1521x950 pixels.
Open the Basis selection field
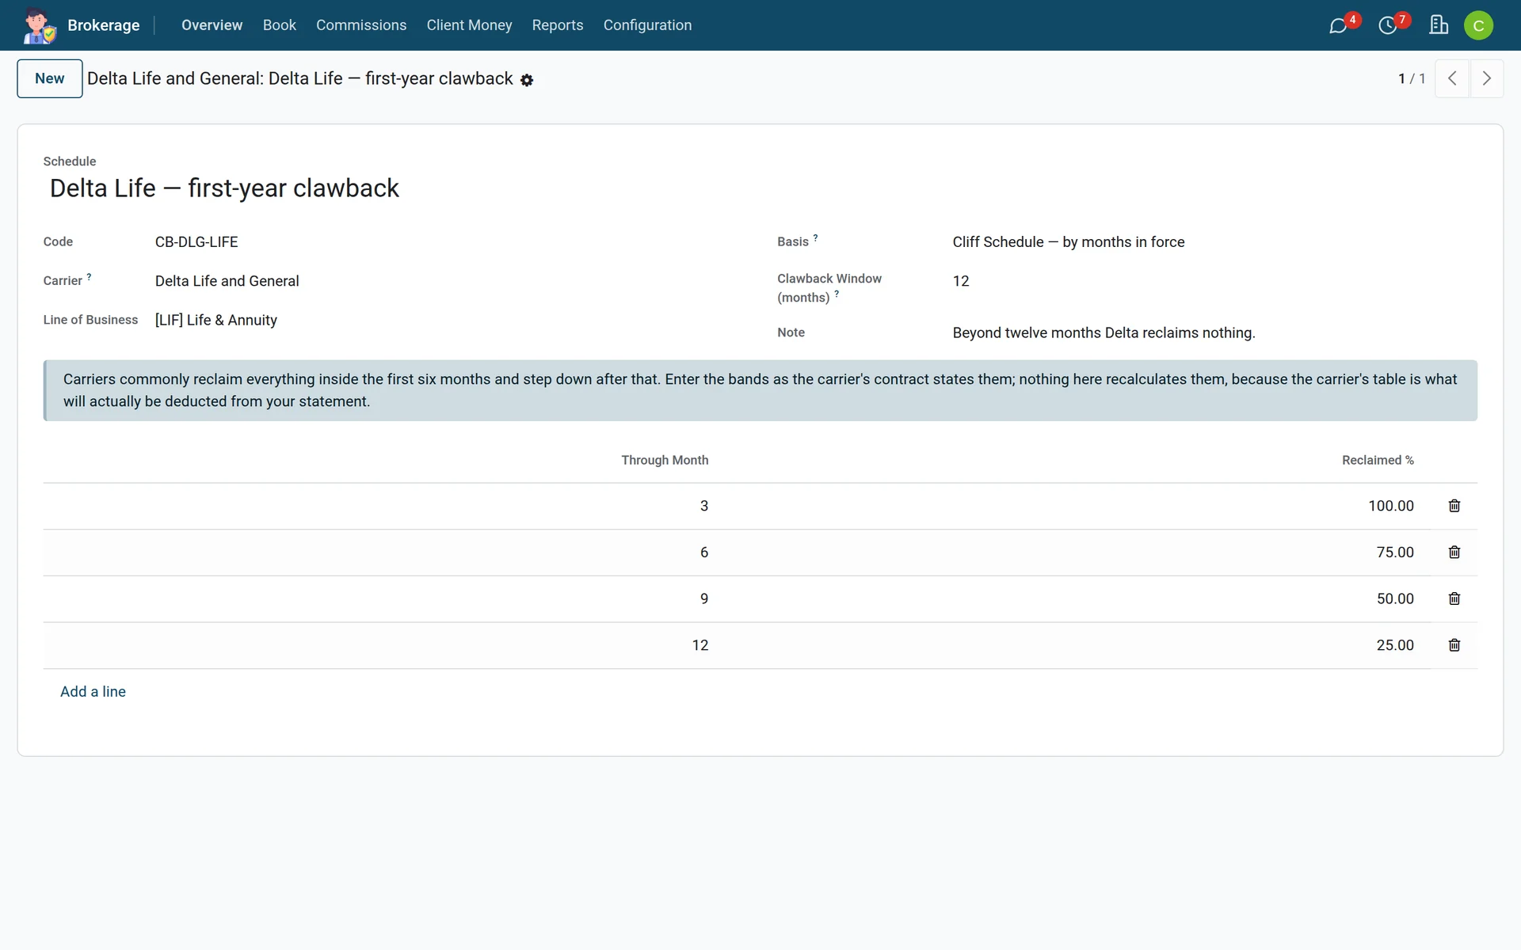point(1214,242)
